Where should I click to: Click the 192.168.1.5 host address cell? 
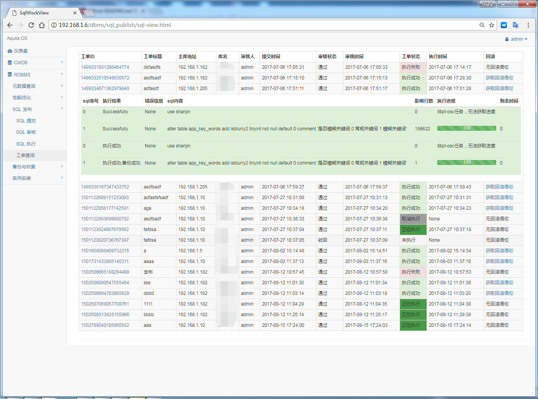pos(196,251)
